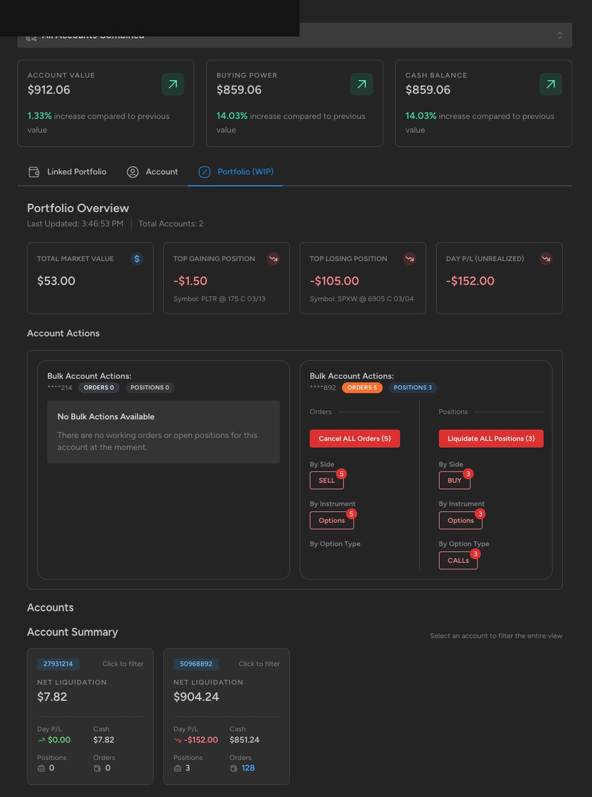This screenshot has width=592, height=797.
Task: Toggle the CALLs option type filter
Action: click(458, 560)
